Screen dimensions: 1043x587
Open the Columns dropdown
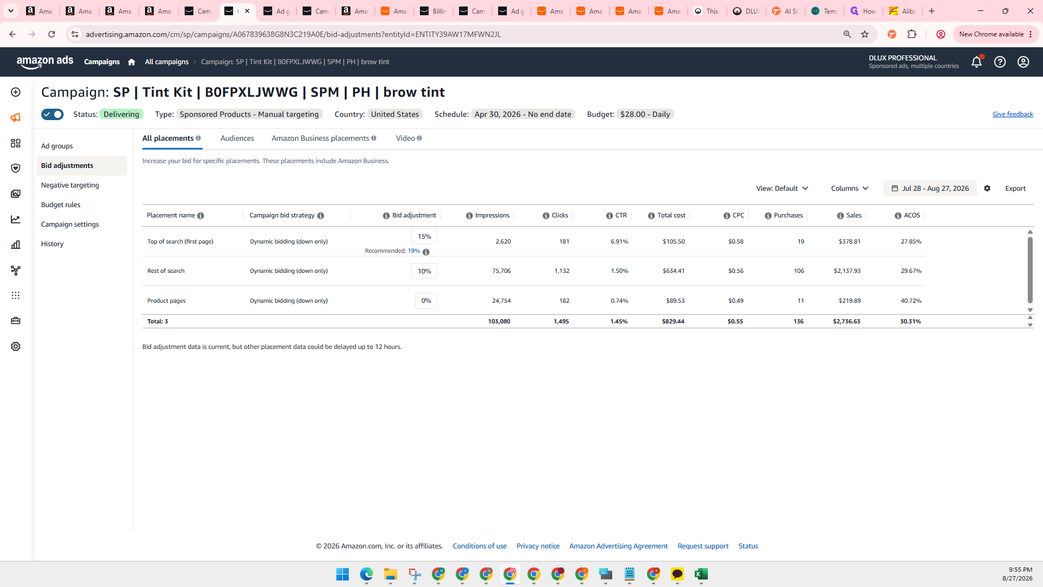(x=850, y=189)
